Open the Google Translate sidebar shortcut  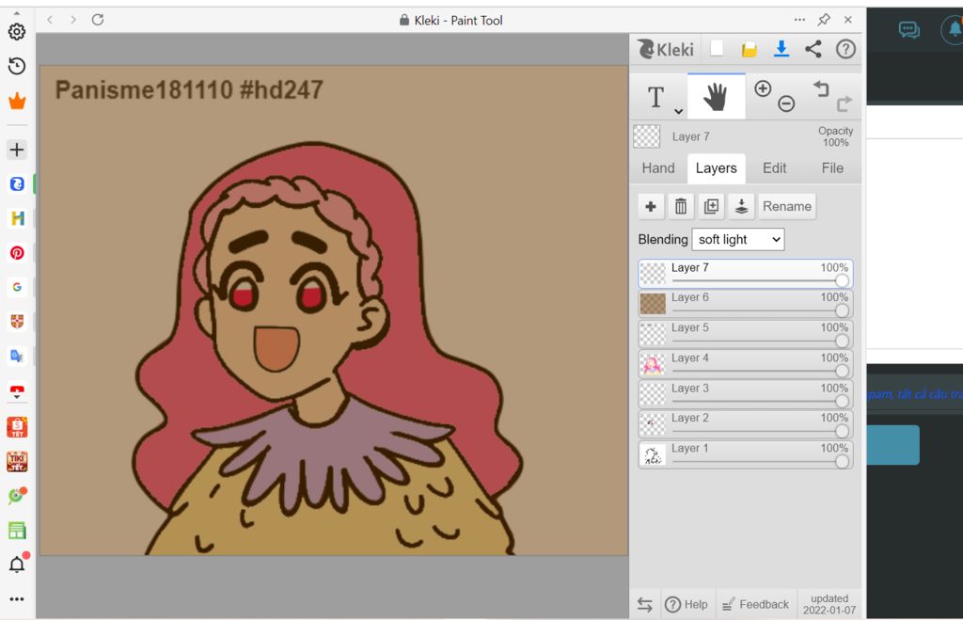17,356
